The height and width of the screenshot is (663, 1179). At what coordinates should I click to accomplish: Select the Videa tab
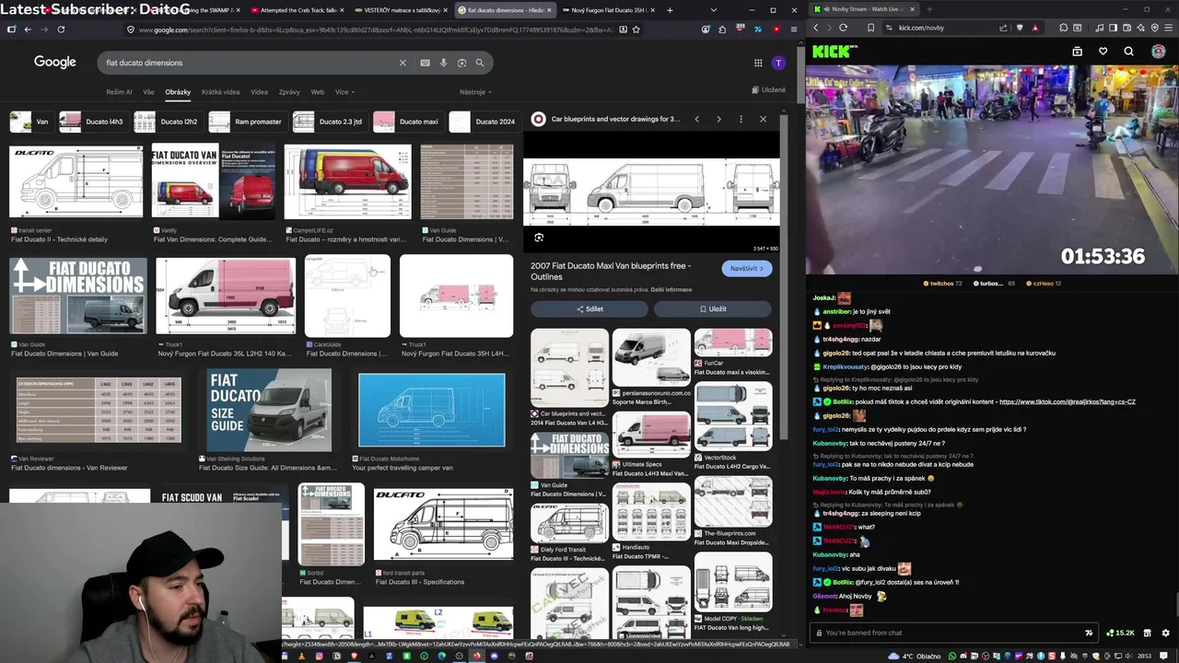click(259, 92)
